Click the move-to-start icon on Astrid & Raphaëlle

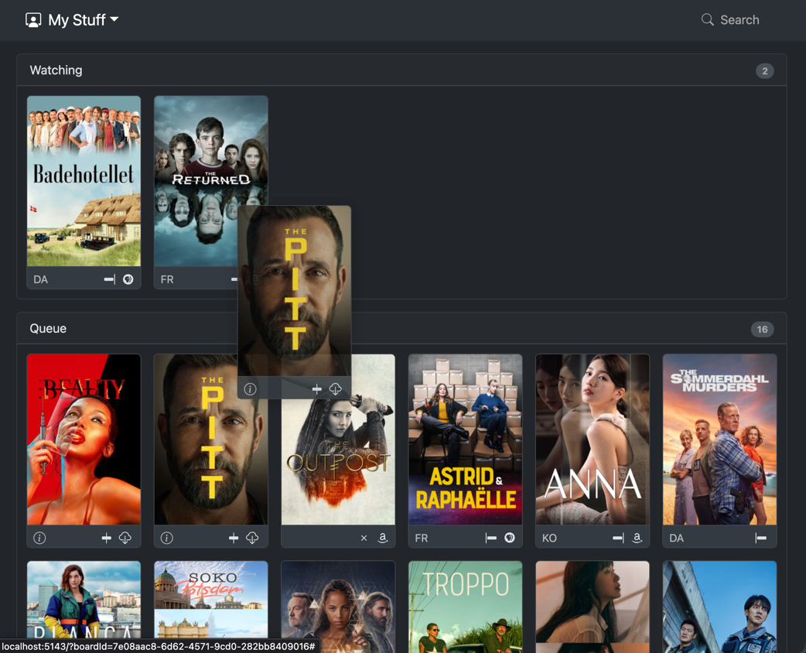point(491,538)
